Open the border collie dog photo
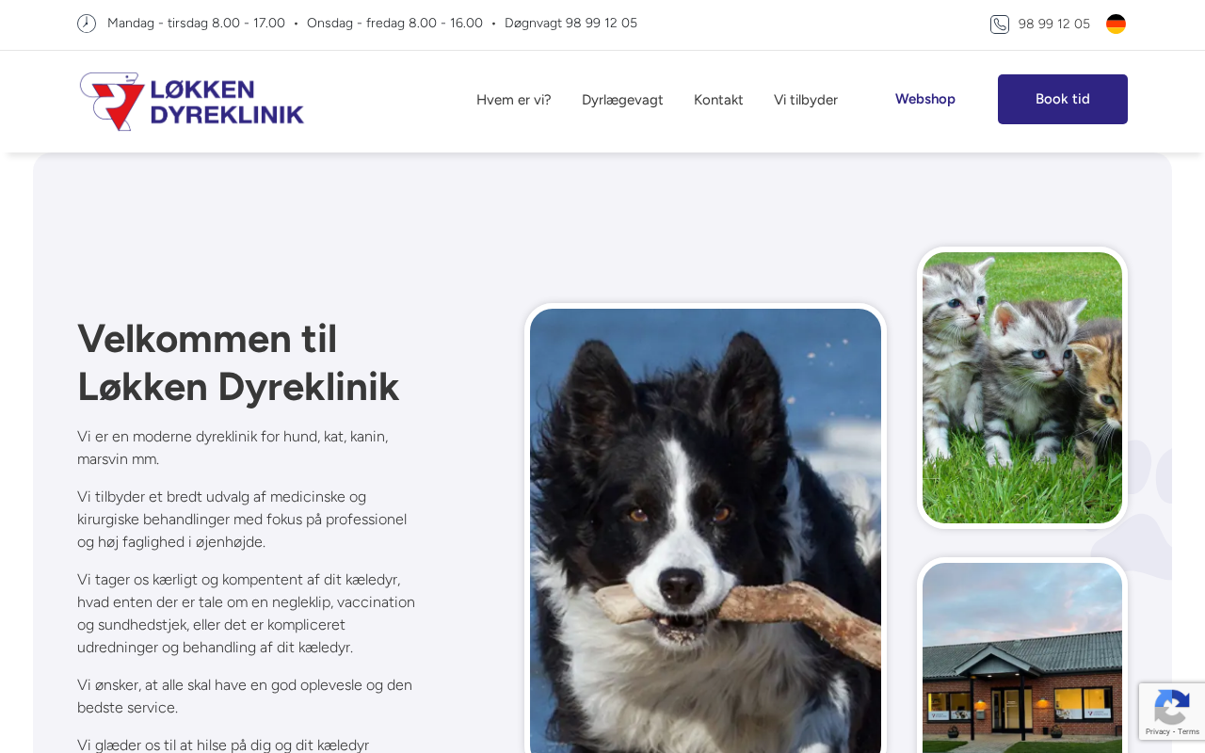The height and width of the screenshot is (753, 1205). pyautogui.click(x=706, y=531)
